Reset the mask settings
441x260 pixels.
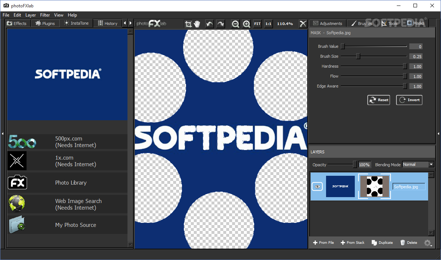click(379, 100)
